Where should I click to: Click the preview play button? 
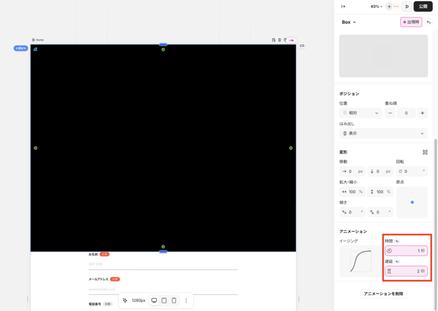click(407, 6)
